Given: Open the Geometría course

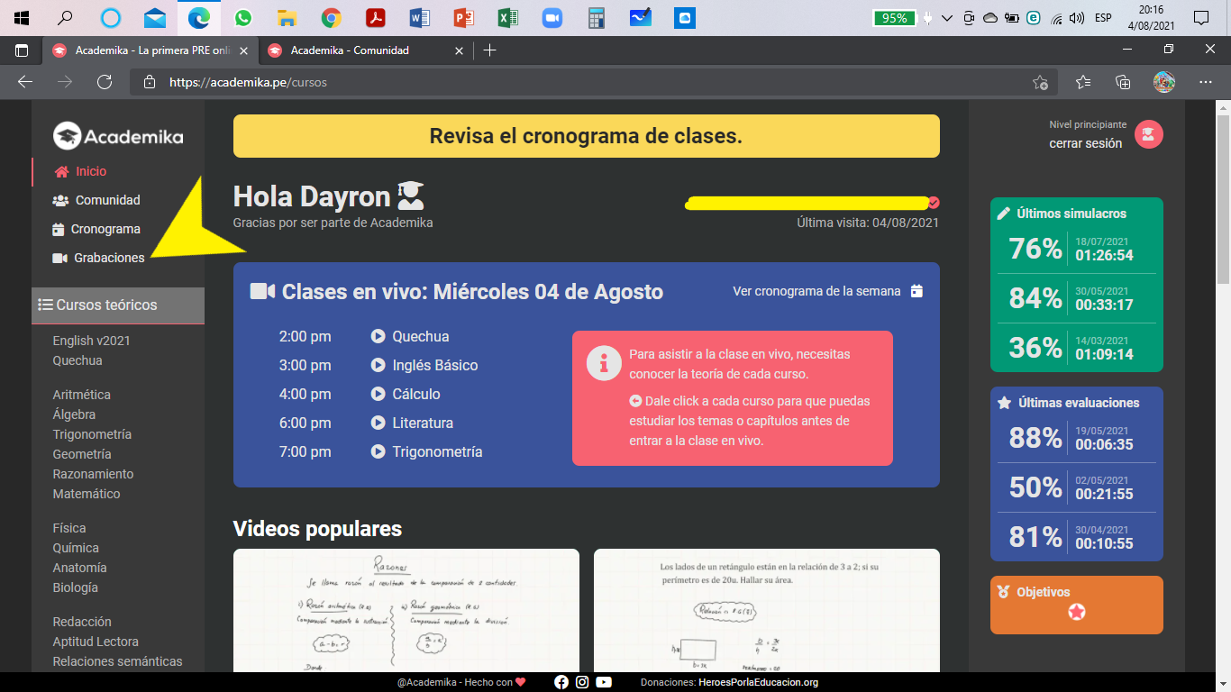Looking at the screenshot, I should [x=82, y=454].
